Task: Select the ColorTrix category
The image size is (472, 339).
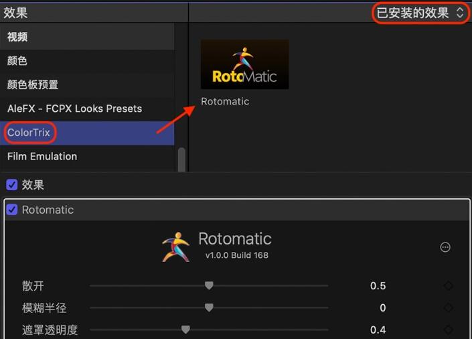Action: click(x=87, y=133)
